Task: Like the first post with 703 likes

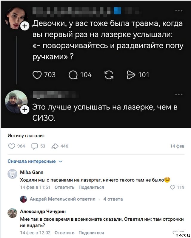Action: click(x=37, y=75)
